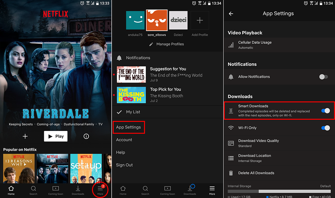Open the Set It Up thumbnail

(x=86, y=168)
